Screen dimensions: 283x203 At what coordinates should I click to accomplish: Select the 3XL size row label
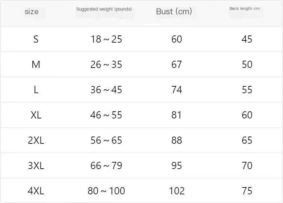(x=36, y=165)
